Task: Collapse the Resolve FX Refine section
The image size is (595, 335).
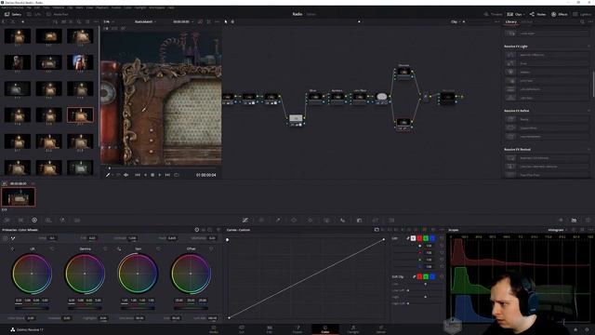Action: 588,111
